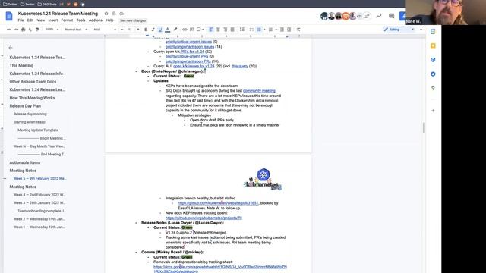The image size is (486, 273).
Task: Insert a link from the toolbar
Action: click(185, 30)
